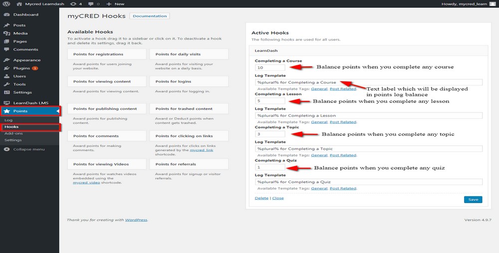Click the WordPress logo icon
The height and width of the screenshot is (253, 499).
(5, 4)
